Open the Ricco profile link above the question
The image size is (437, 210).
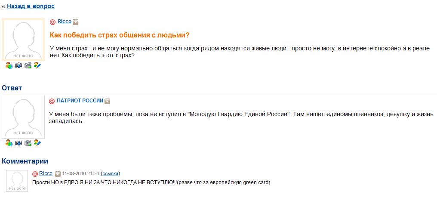pos(65,22)
